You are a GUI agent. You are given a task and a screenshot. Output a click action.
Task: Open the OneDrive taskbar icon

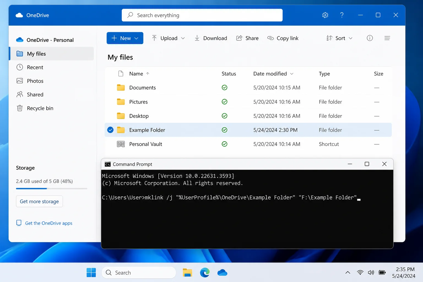222,273
